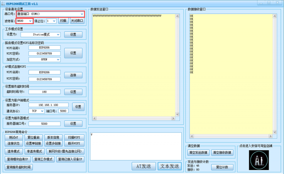Click the Ai-Thinker Taobao shop logo
Image resolution: width=284 pixels, height=174 pixels.
click(x=259, y=159)
